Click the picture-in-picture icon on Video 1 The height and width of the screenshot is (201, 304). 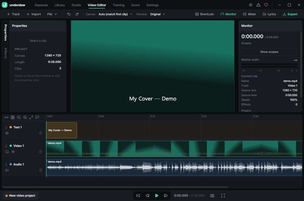7,152
